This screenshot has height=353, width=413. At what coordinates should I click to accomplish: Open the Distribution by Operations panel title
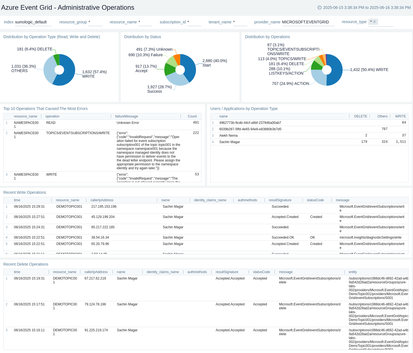267,37
